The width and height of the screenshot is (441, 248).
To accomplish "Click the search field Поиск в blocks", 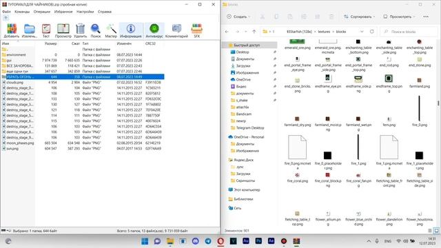I will tap(408, 32).
